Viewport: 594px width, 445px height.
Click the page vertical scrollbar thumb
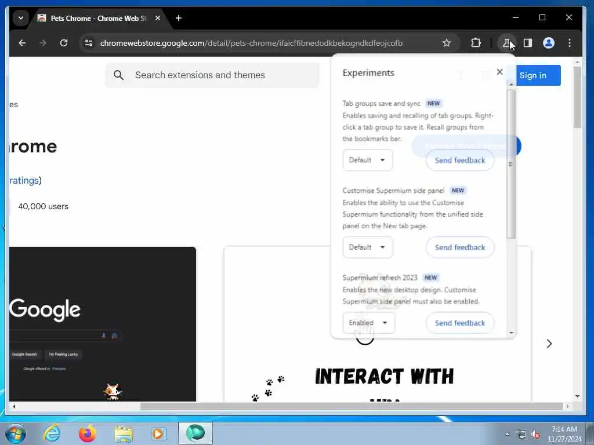click(577, 97)
